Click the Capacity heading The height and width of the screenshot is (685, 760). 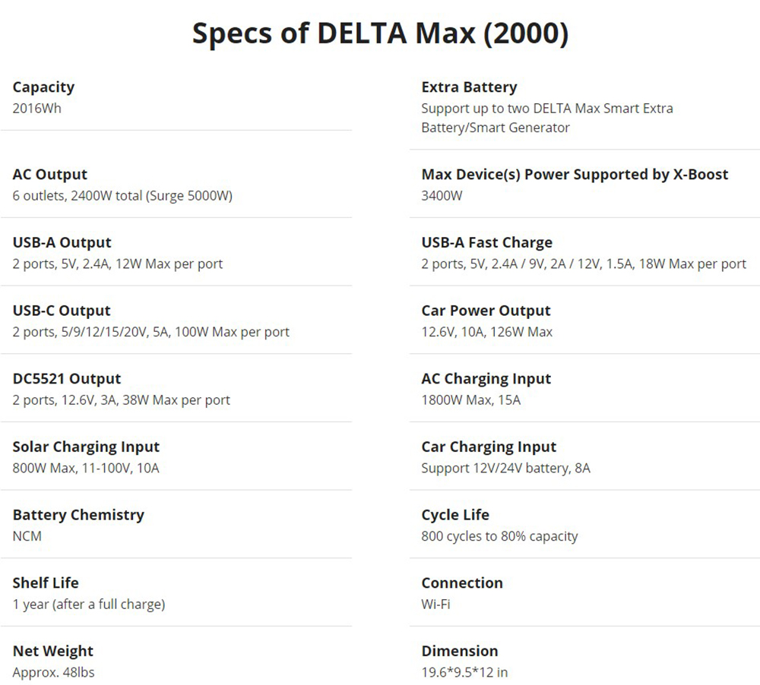(43, 87)
